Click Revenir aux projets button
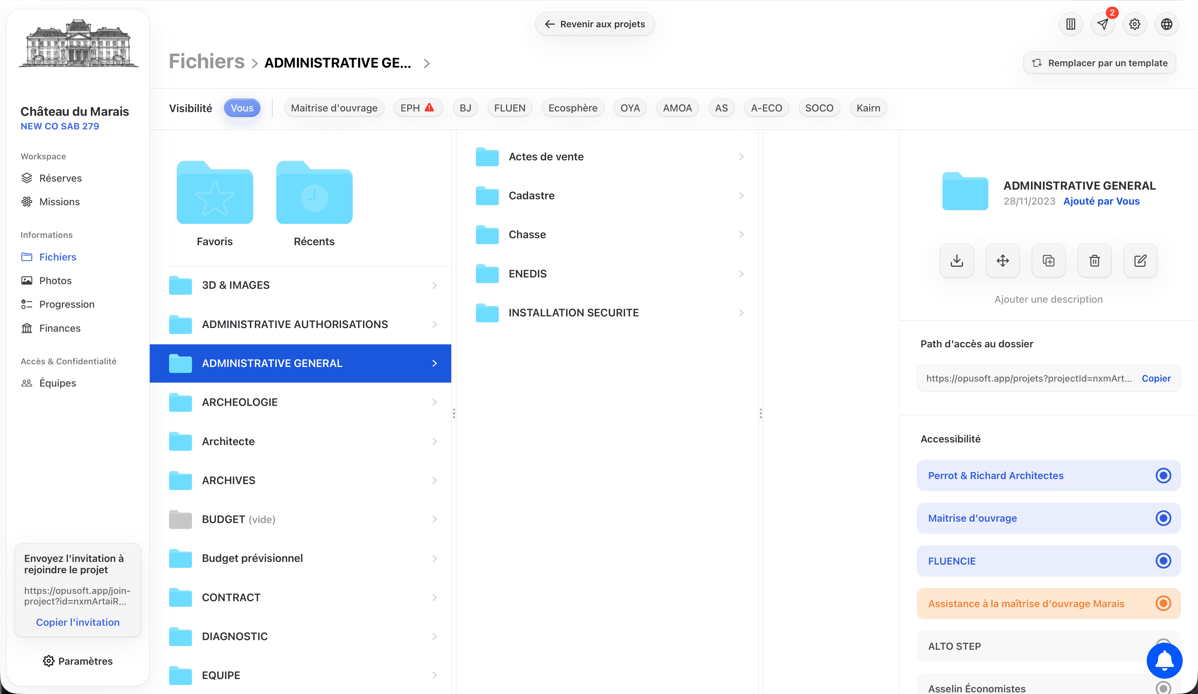 point(595,24)
